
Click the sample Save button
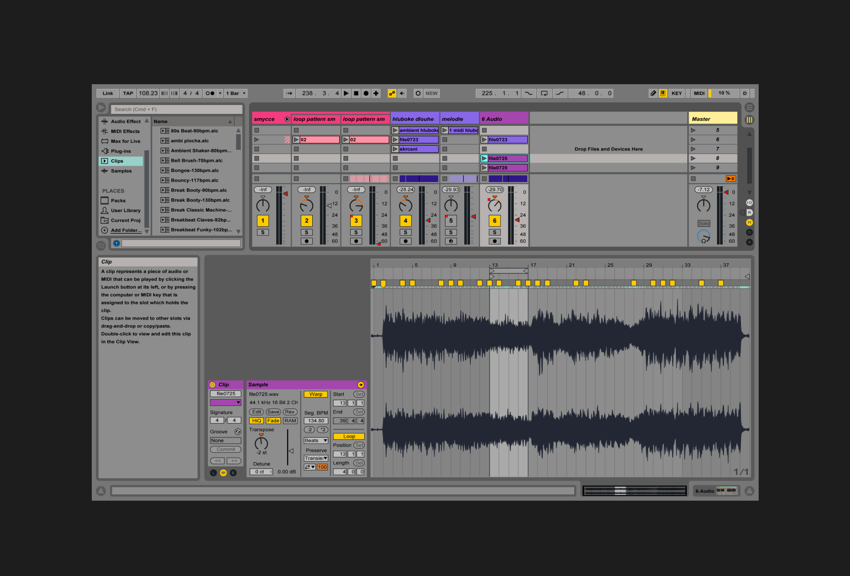pos(273,412)
